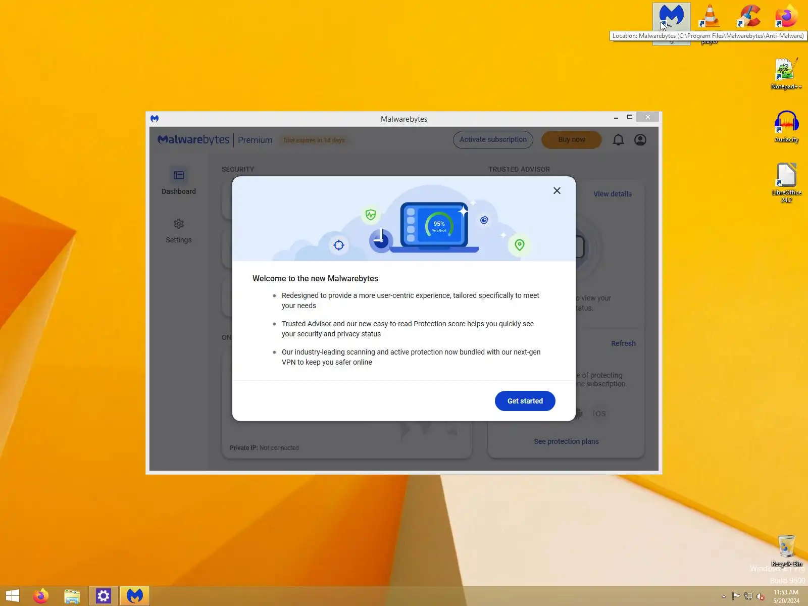Click the Premium label in header
808x606 pixels.
[x=255, y=140]
